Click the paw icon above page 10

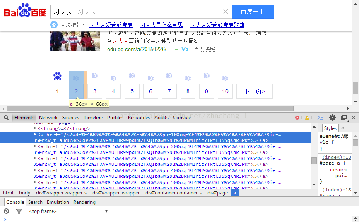tap(225, 78)
